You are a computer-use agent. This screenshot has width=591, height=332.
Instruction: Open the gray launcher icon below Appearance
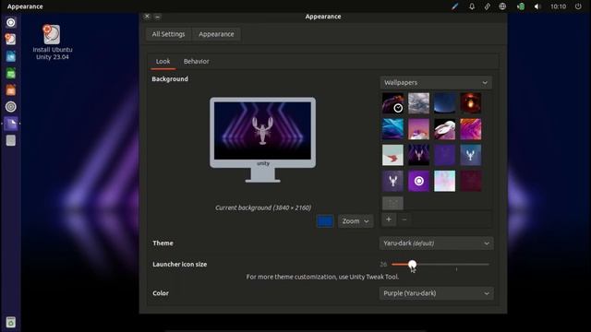[11, 140]
